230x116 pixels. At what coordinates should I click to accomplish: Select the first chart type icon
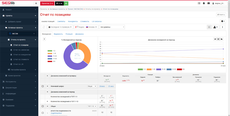point(215,39)
